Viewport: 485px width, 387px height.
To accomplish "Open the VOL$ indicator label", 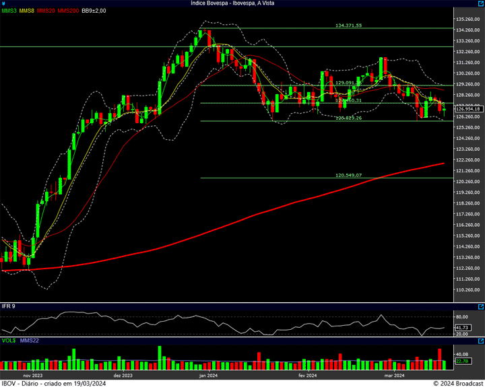I will [9, 341].
